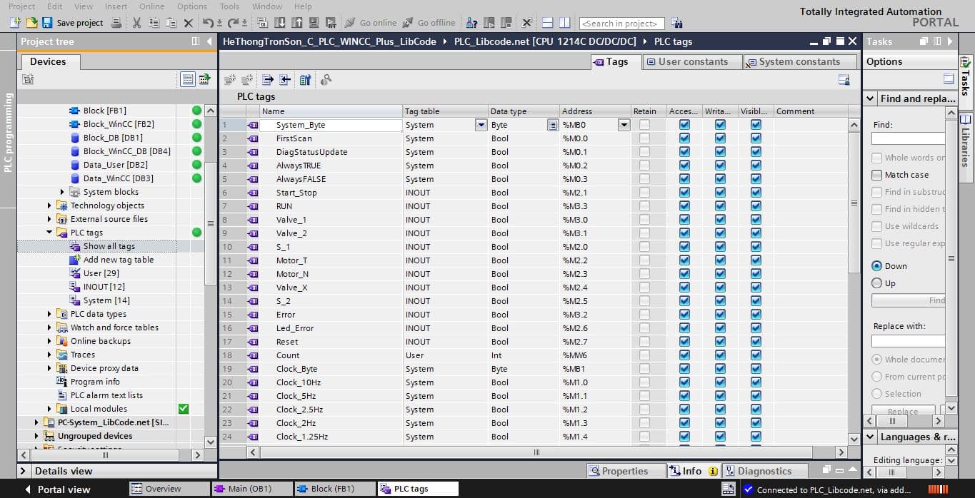Toggle Writable checkbox for Start_Stop row
975x498 pixels.
click(720, 193)
